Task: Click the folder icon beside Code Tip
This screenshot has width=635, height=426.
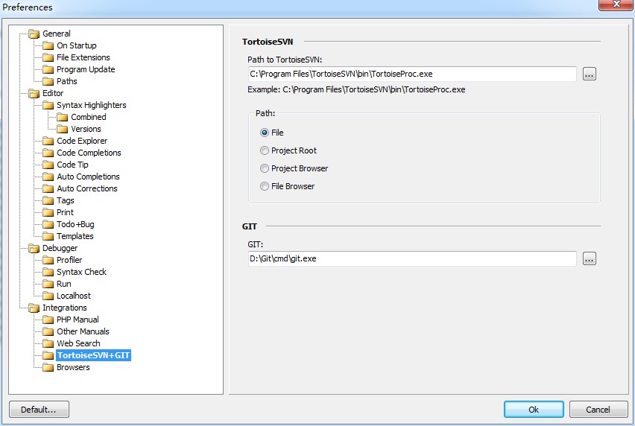Action: click(x=48, y=165)
